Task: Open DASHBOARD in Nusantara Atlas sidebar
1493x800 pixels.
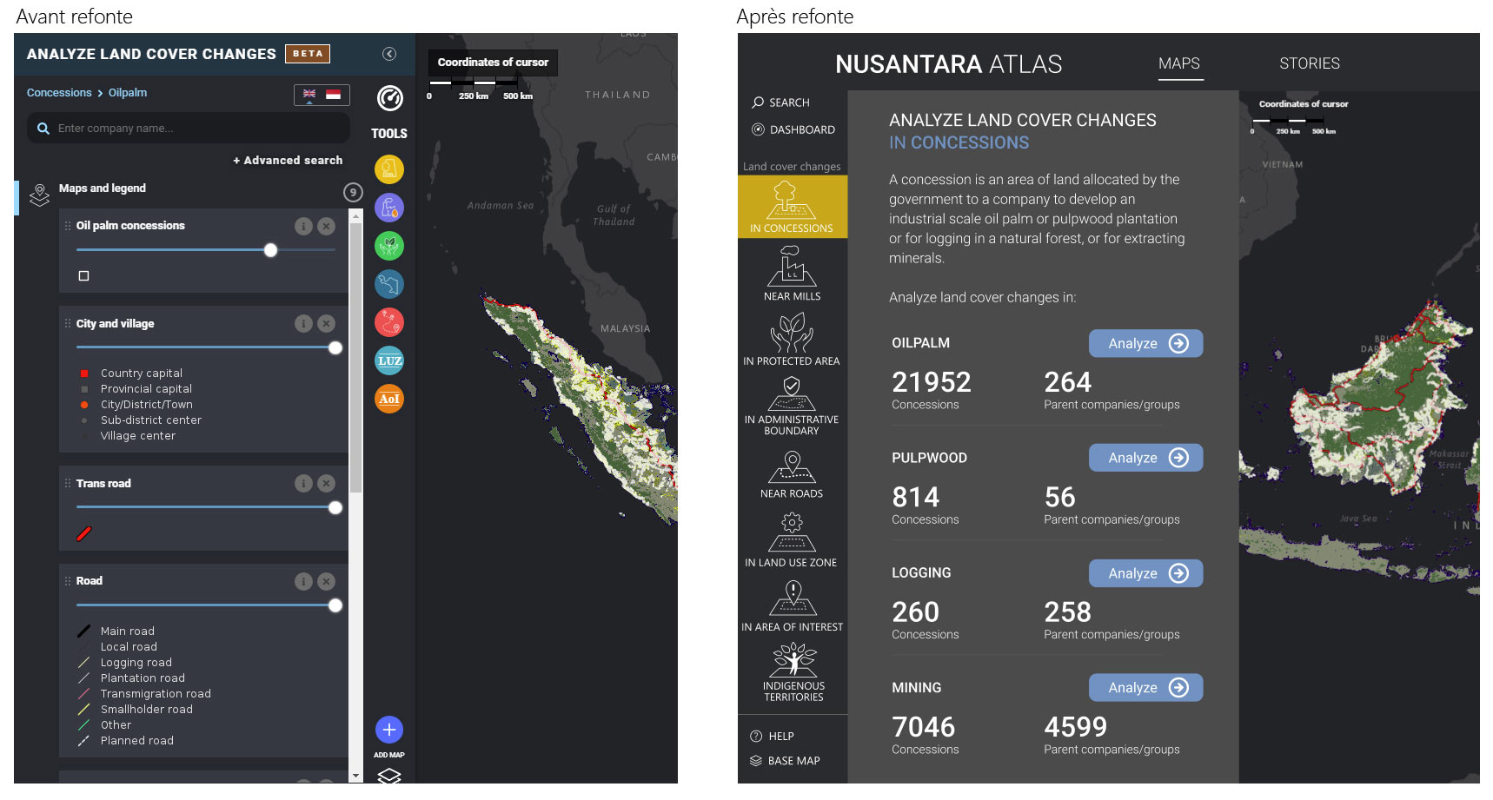Action: pos(793,129)
